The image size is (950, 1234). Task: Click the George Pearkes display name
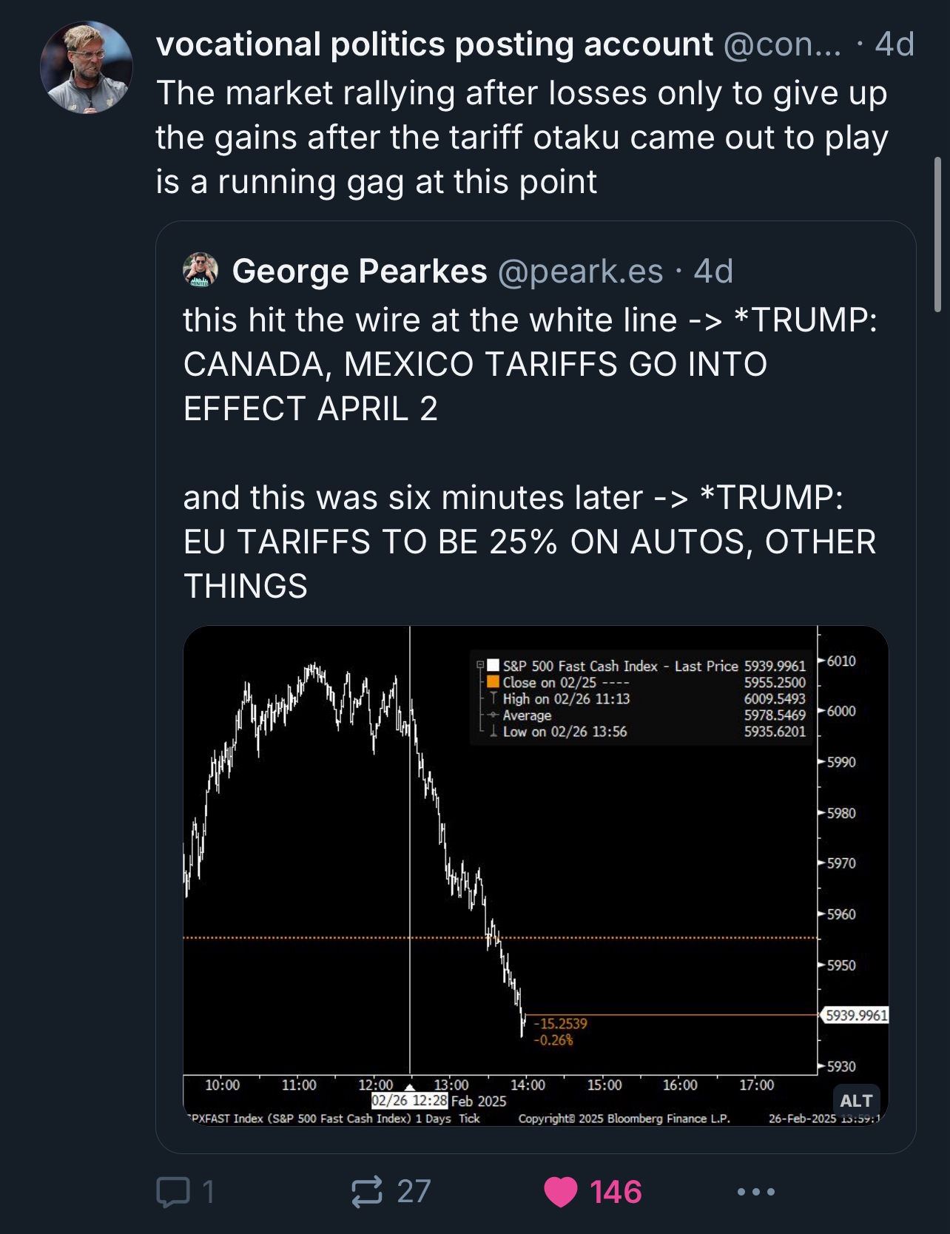point(360,272)
